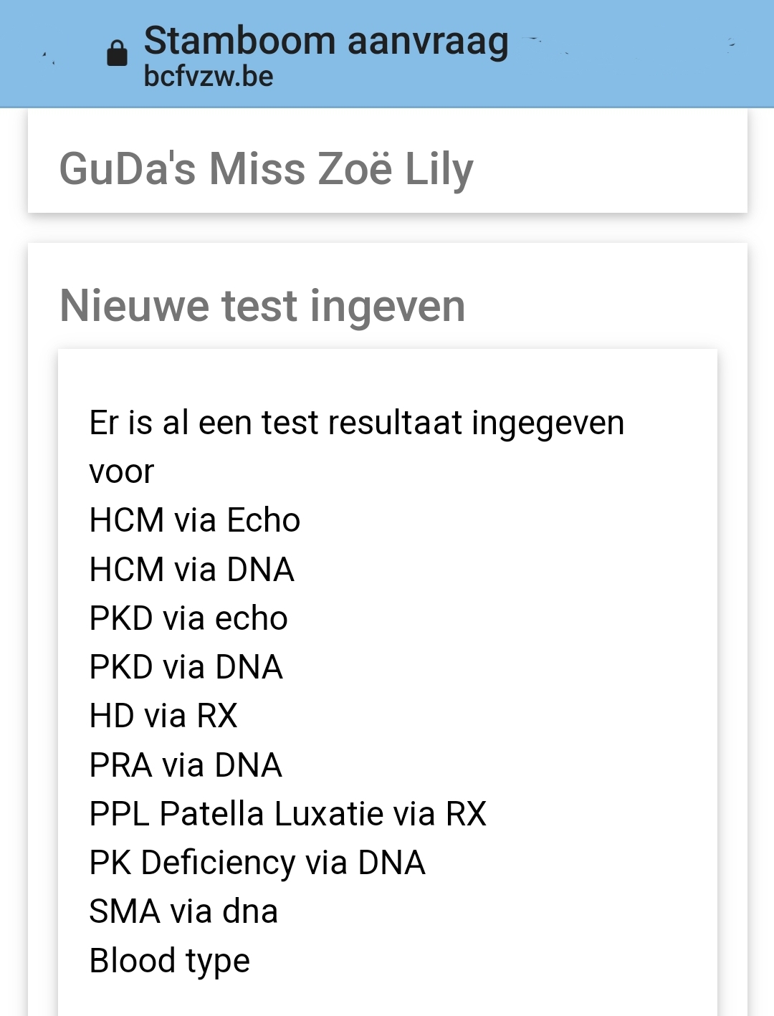
Task: Tap the padlock security icon
Action: [117, 53]
